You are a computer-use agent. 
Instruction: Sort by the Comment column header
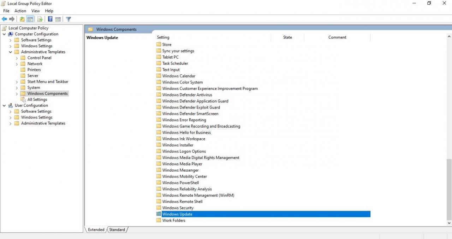pyautogui.click(x=337, y=37)
